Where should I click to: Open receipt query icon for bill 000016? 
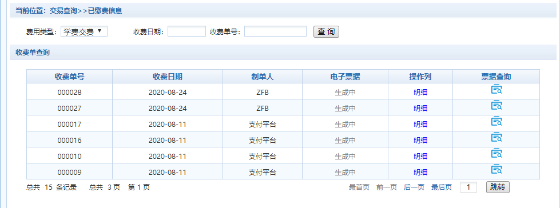(497, 137)
